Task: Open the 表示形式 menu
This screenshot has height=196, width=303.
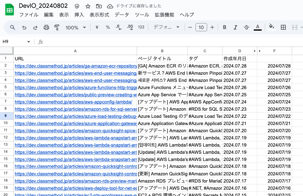Action: 99,15
